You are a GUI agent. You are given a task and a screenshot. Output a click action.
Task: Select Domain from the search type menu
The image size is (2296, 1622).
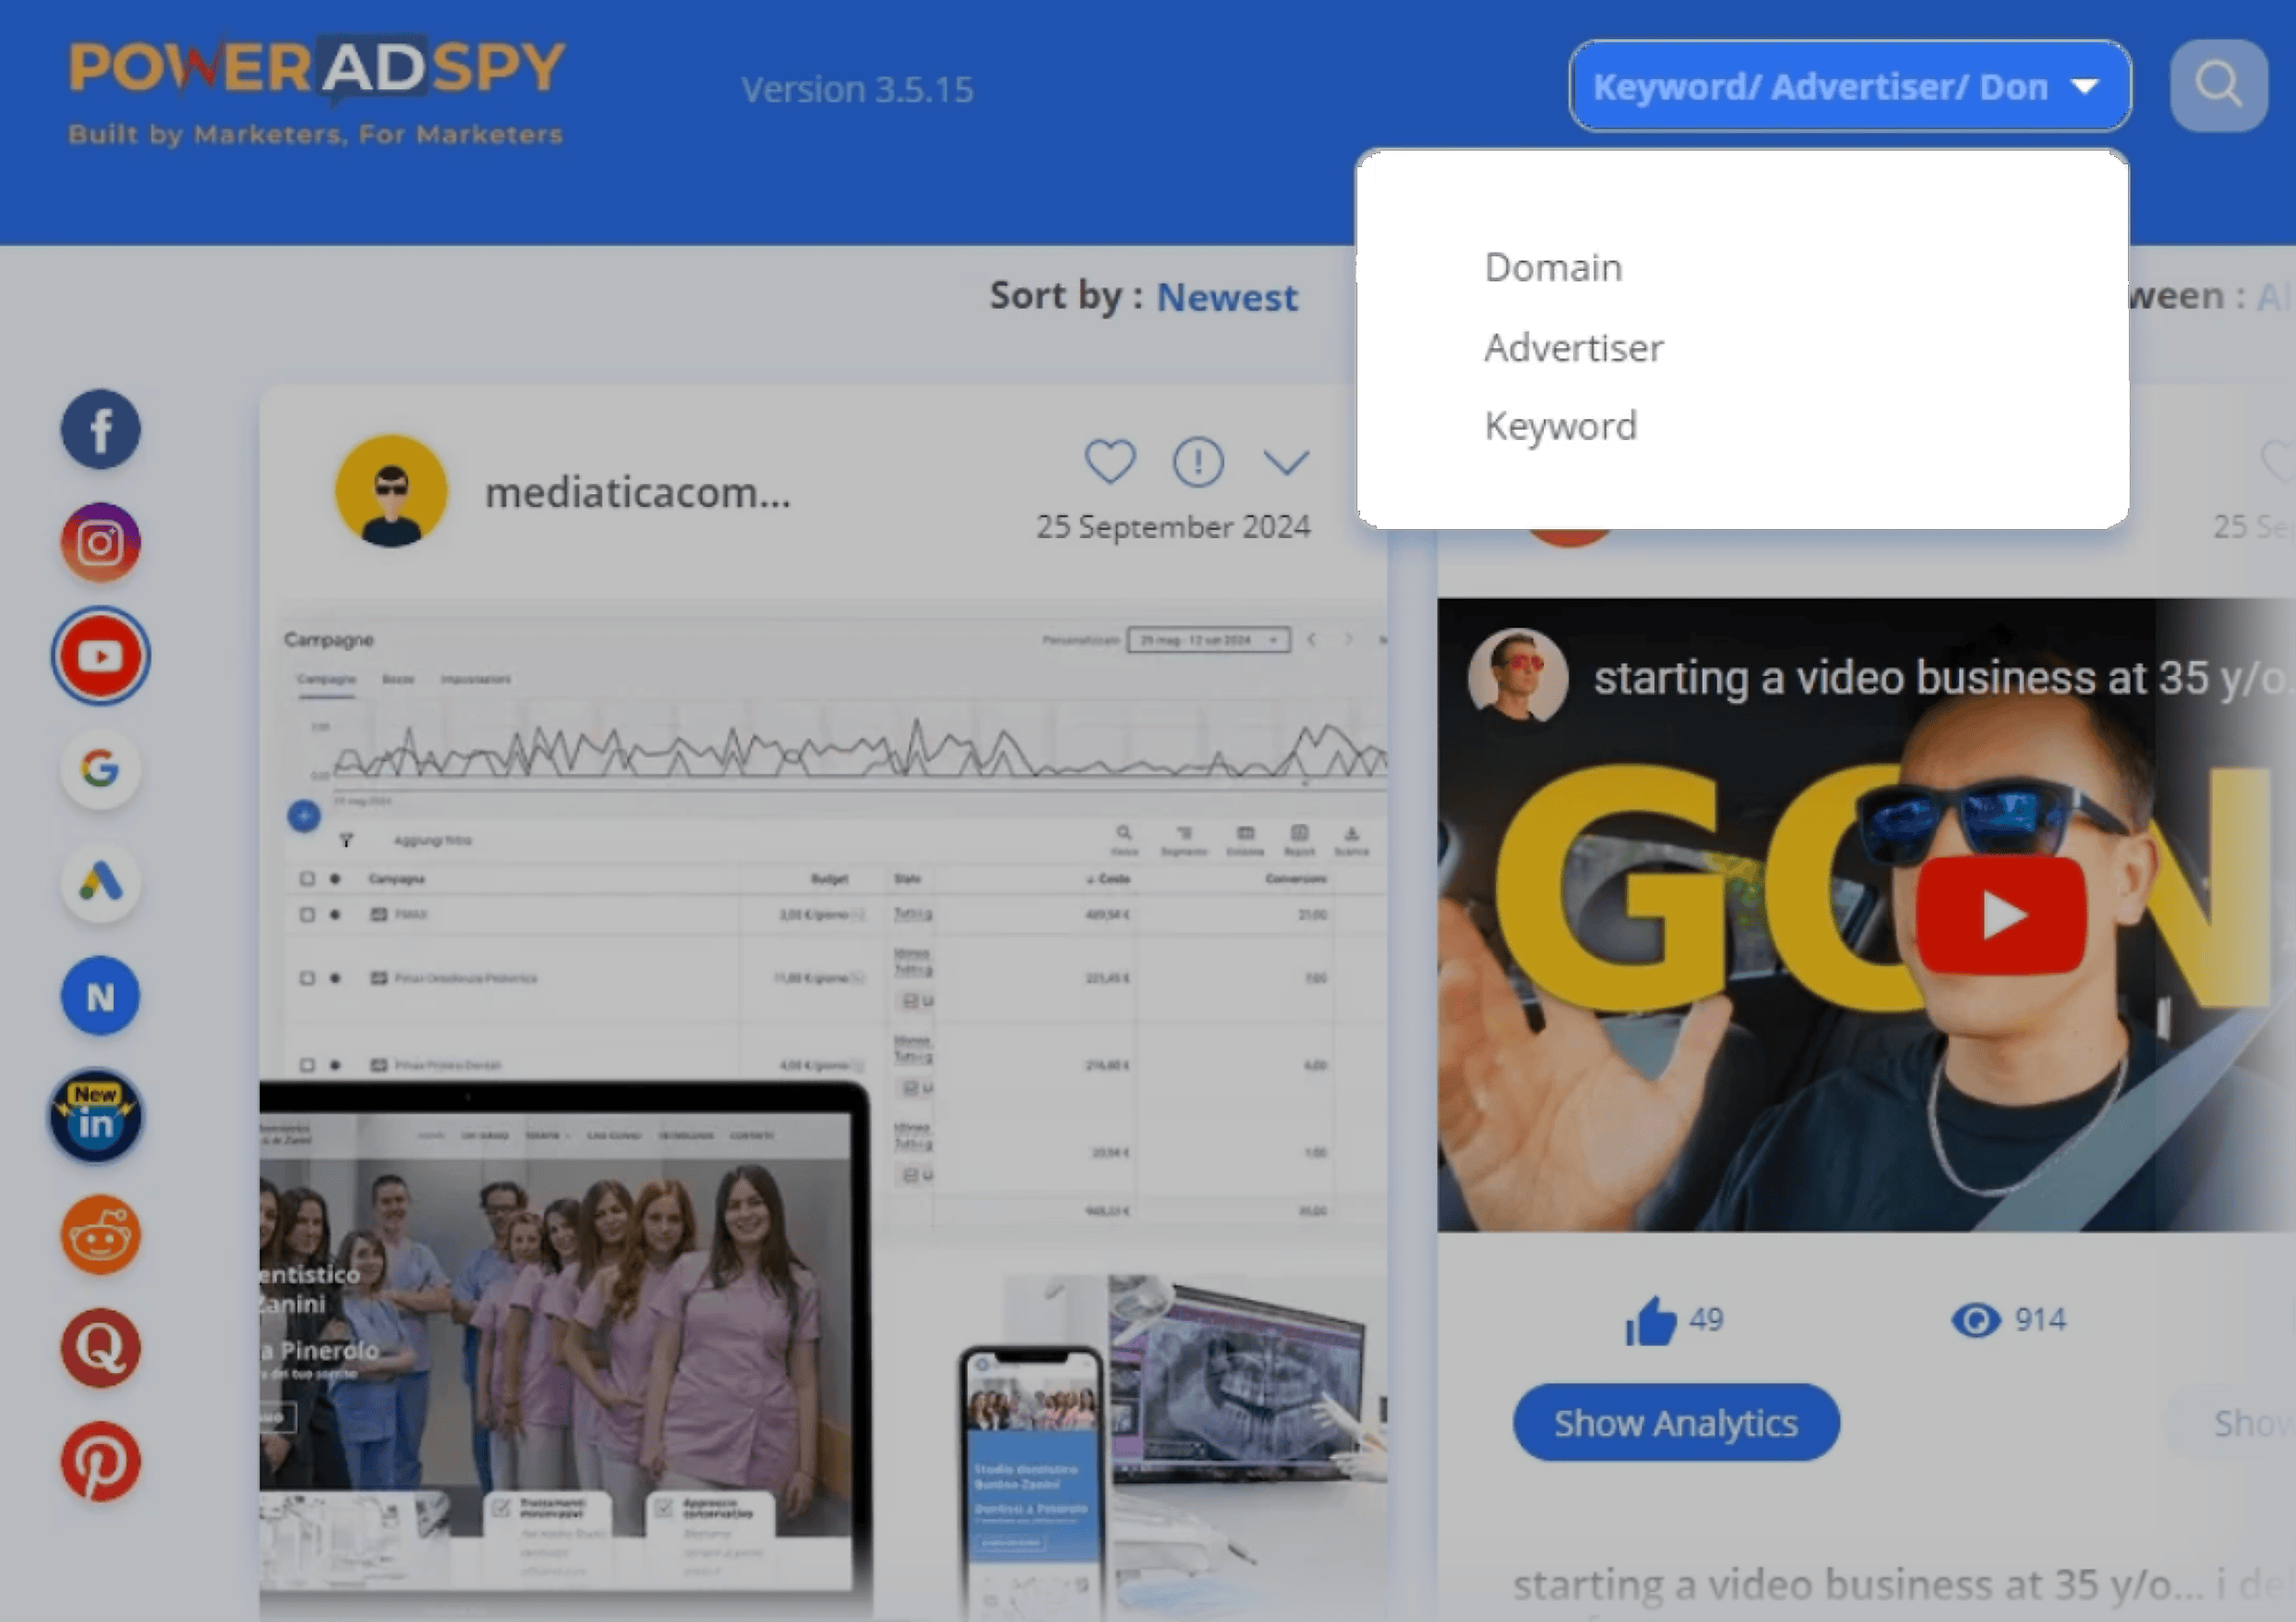click(1552, 266)
